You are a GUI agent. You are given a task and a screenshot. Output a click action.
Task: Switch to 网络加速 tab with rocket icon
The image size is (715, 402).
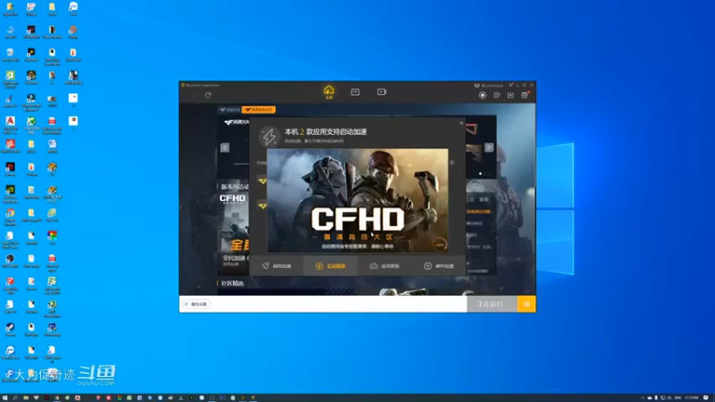(x=276, y=266)
